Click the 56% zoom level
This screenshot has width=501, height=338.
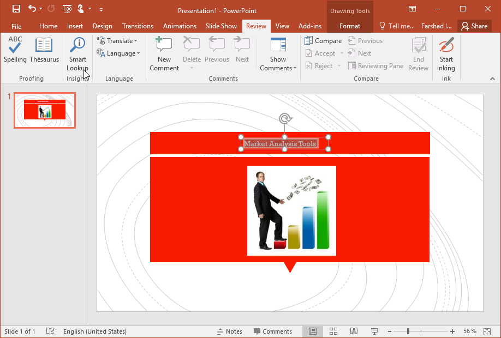(x=470, y=331)
